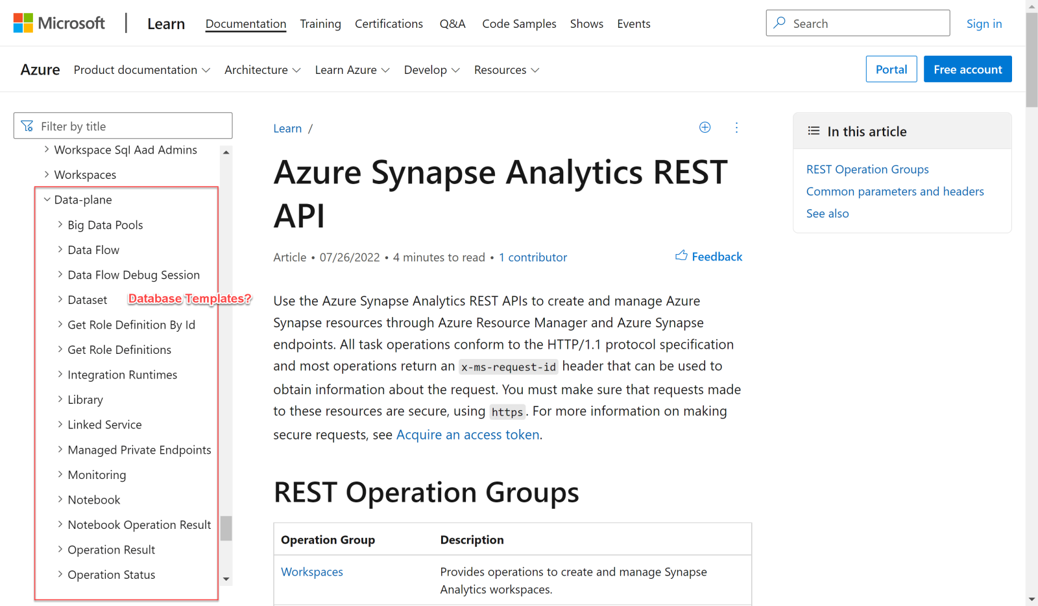Open Events in top navigation
Screen dimensions: 1038x606
click(634, 24)
